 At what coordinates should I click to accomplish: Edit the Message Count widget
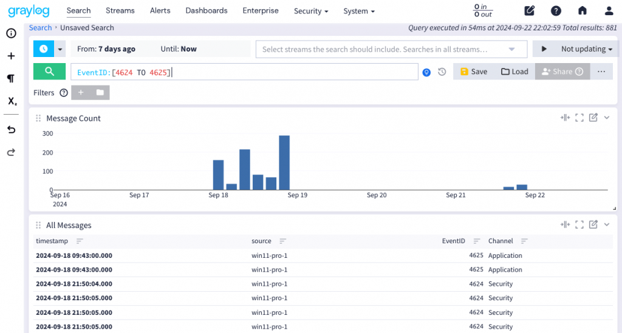click(x=593, y=117)
